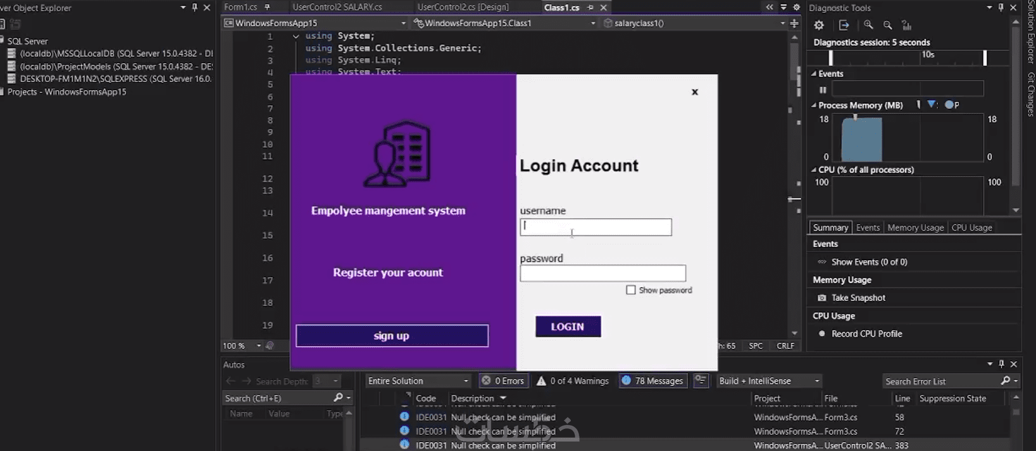Click the search magnifier in the Autos panel
1036x451 pixels.
tap(338, 397)
